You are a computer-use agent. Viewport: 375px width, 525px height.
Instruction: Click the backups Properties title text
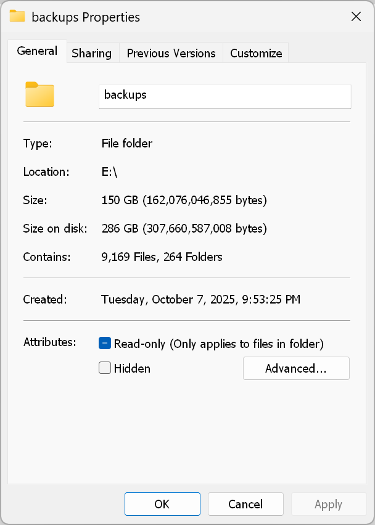(86, 17)
